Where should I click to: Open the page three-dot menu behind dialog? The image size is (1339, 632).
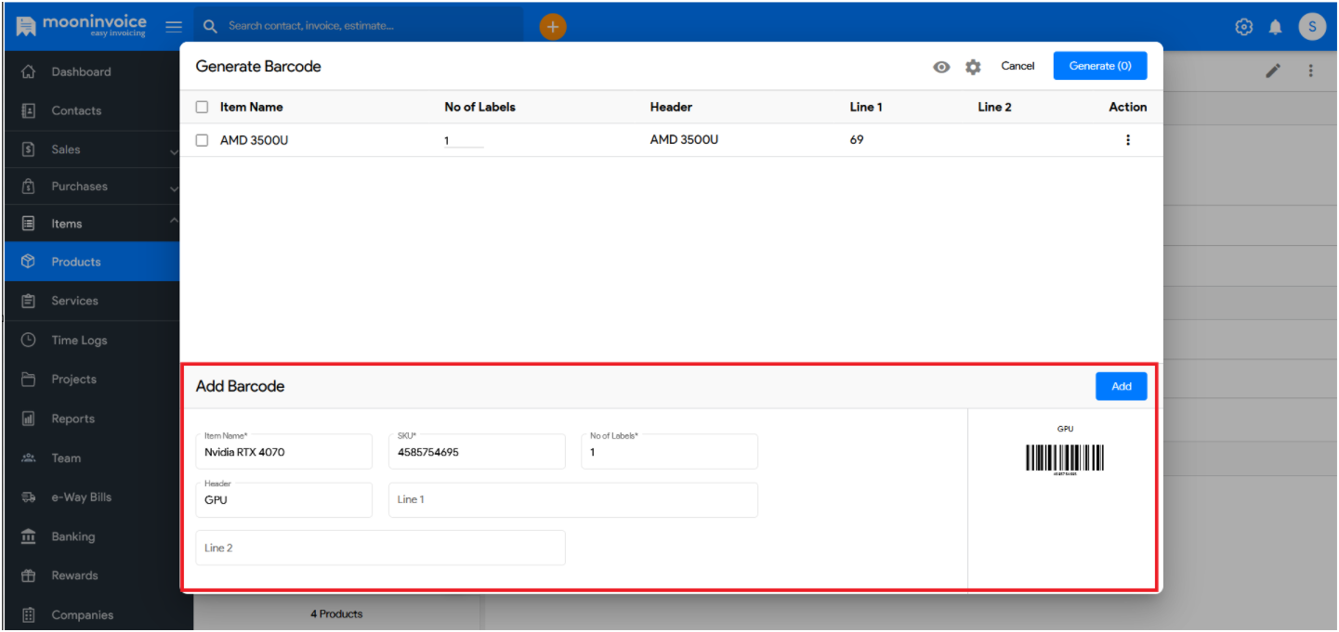click(x=1311, y=71)
